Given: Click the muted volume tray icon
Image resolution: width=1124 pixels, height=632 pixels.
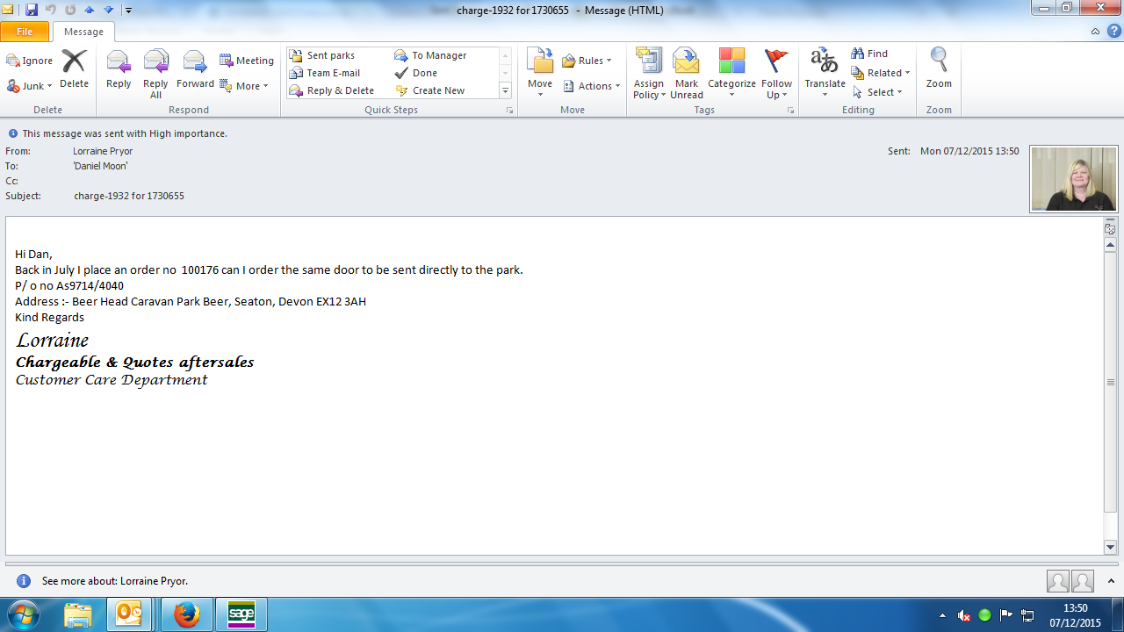Looking at the screenshot, I should pos(964,615).
